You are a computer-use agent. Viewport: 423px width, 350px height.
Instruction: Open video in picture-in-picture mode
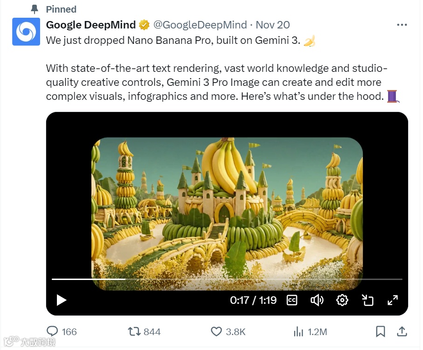click(368, 300)
